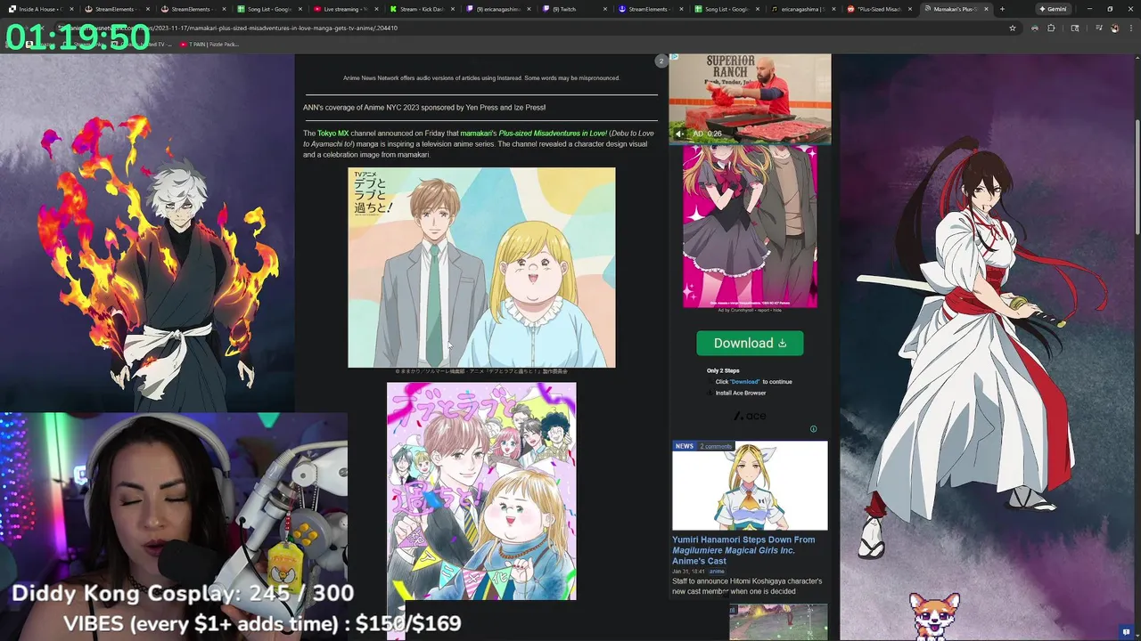The image size is (1141, 641).
Task: Switch to the ericanagashima TikTok tab
Action: (x=803, y=9)
